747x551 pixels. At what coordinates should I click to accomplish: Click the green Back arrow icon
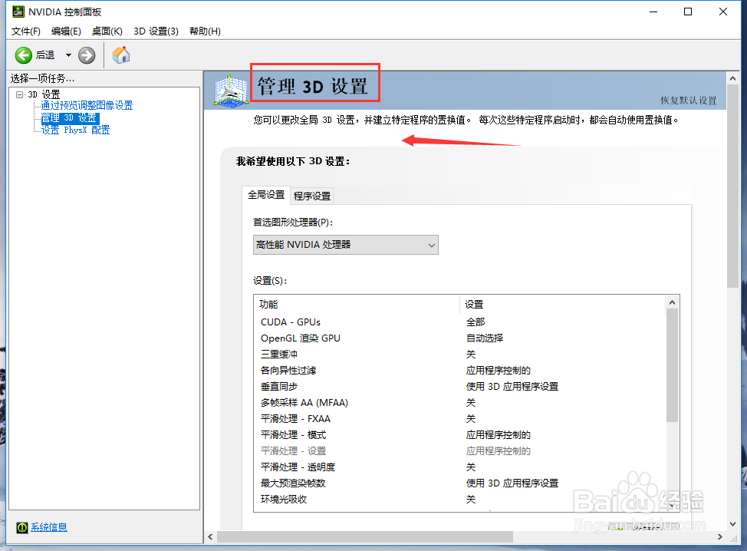point(23,55)
